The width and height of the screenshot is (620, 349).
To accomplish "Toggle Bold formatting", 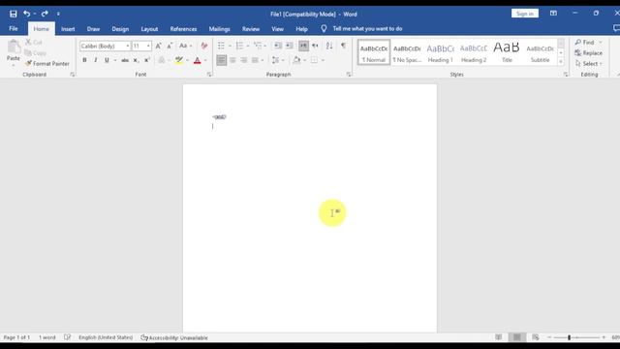I will (x=84, y=60).
